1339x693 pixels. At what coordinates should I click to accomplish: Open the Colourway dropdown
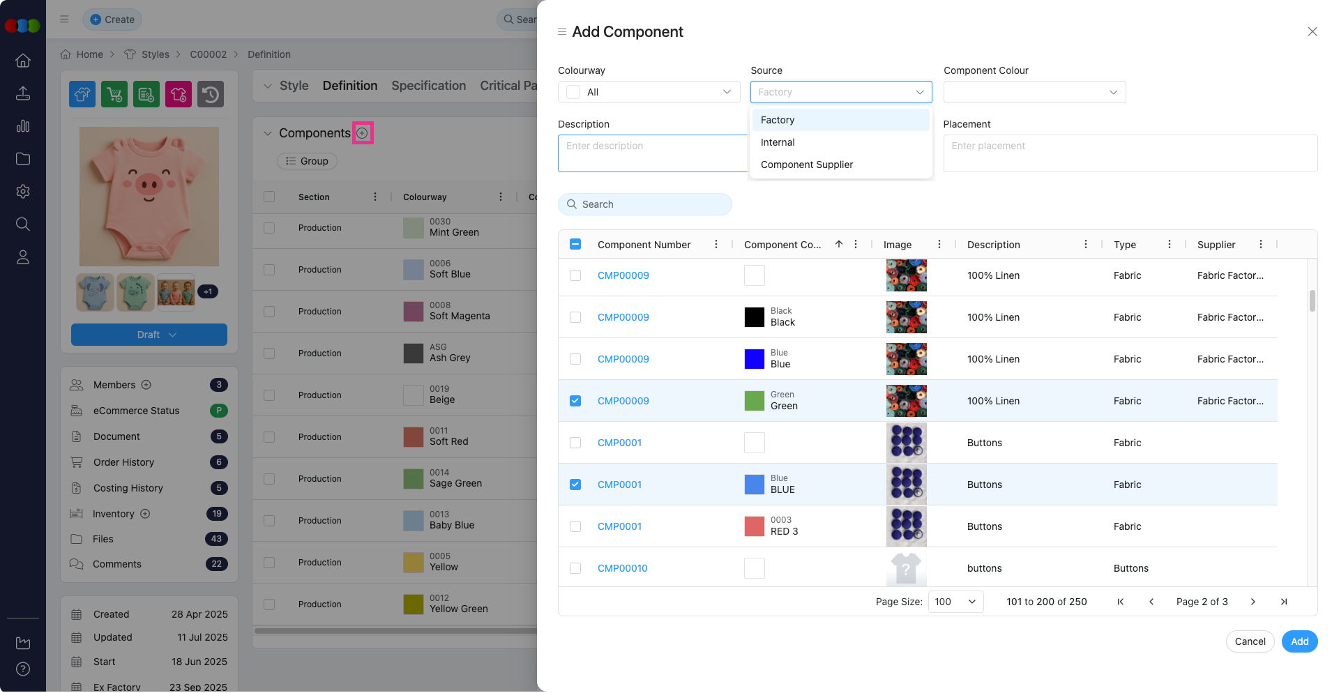click(649, 92)
